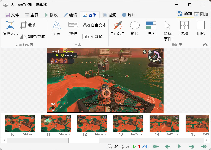Jump to the last frame

(x=203, y=146)
